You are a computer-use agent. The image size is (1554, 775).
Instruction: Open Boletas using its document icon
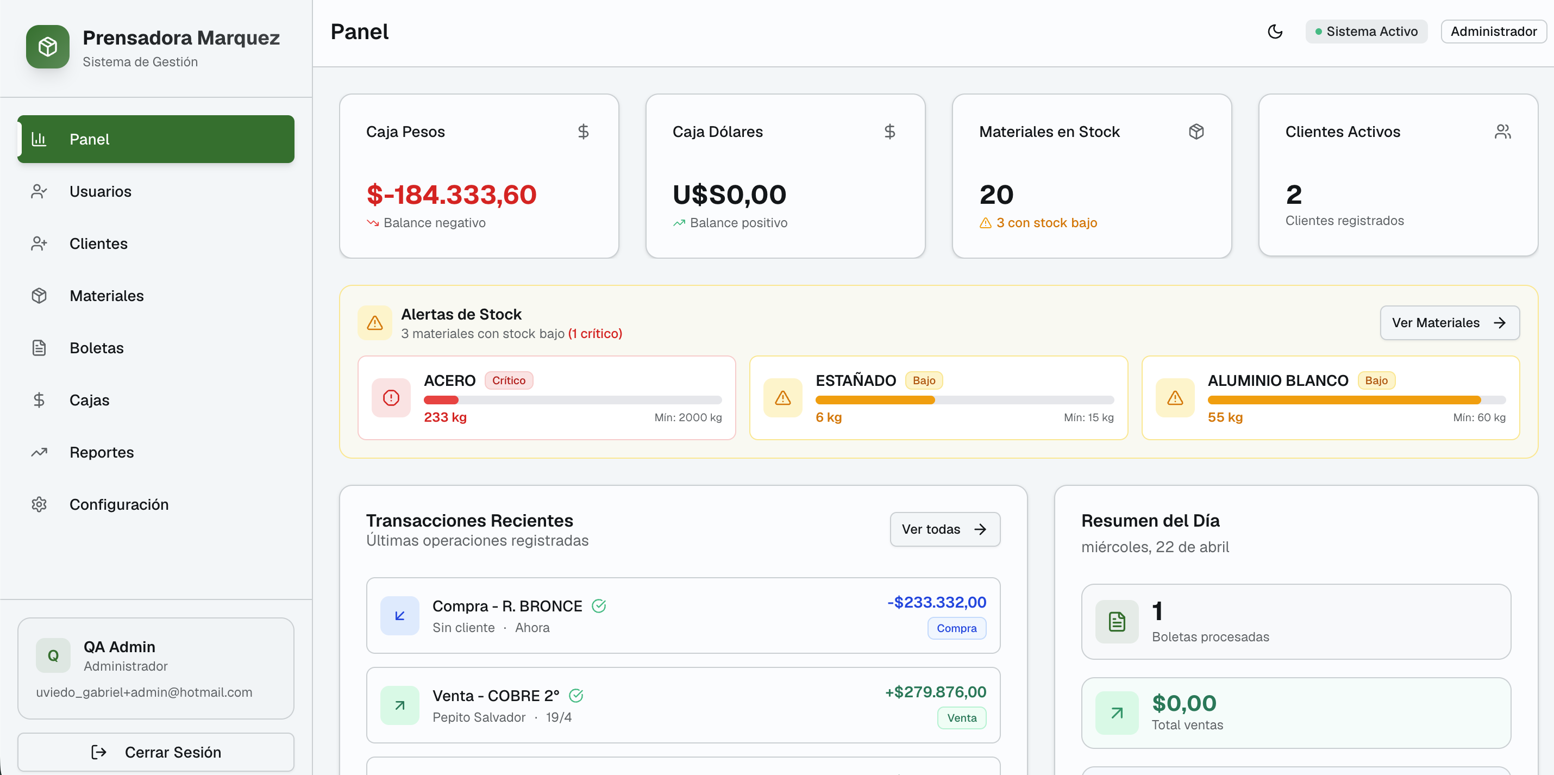[x=39, y=348]
